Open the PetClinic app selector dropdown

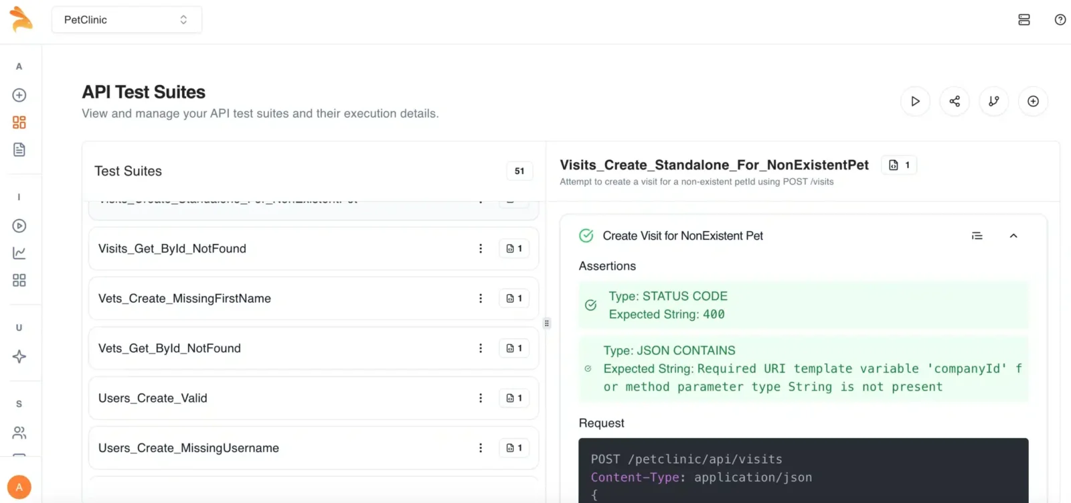(x=127, y=20)
